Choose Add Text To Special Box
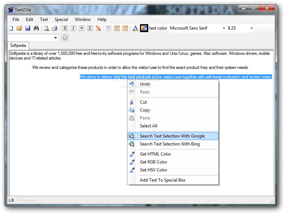 pos(173,180)
